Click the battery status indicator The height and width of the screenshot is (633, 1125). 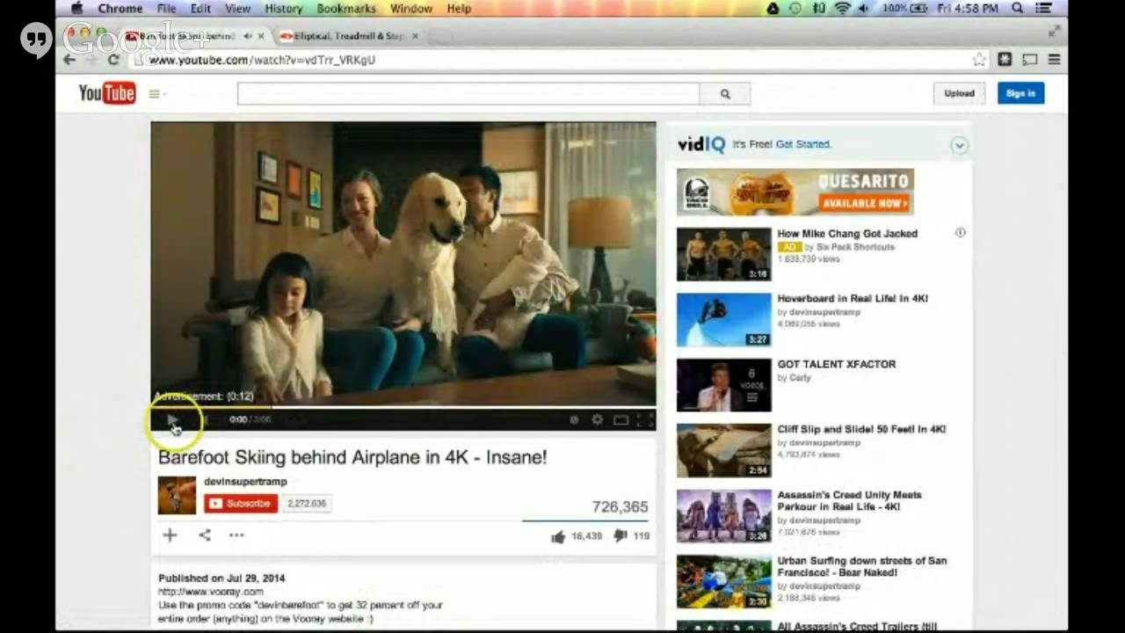tap(907, 8)
